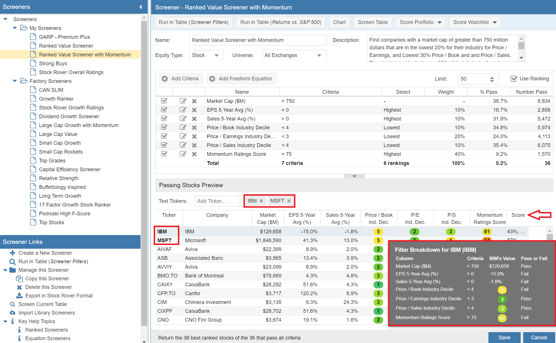This screenshot has width=556, height=343.
Task: Click the Save button
Action: [x=504, y=337]
